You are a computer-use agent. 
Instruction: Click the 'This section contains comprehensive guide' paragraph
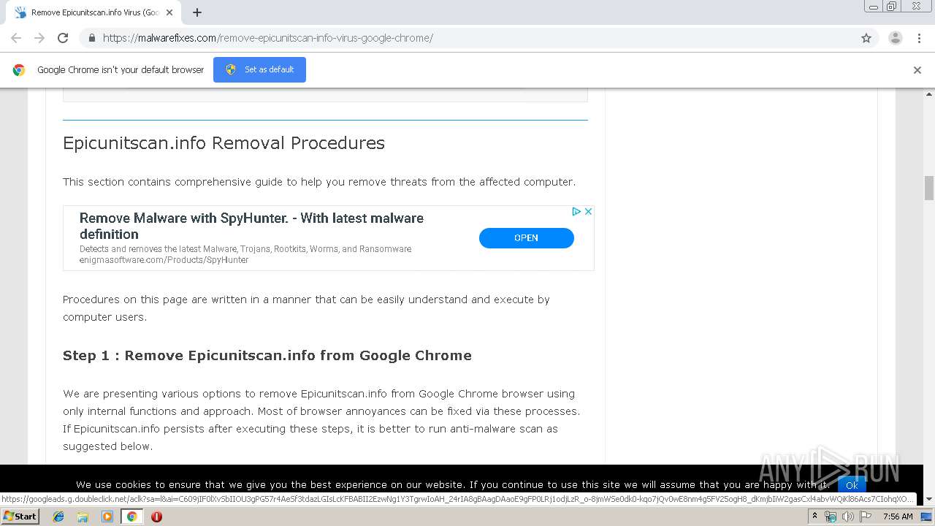tap(319, 182)
